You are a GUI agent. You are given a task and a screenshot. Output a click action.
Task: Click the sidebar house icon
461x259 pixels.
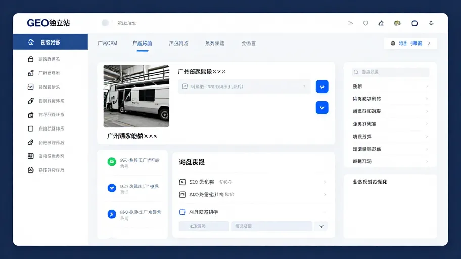[x=30, y=114]
